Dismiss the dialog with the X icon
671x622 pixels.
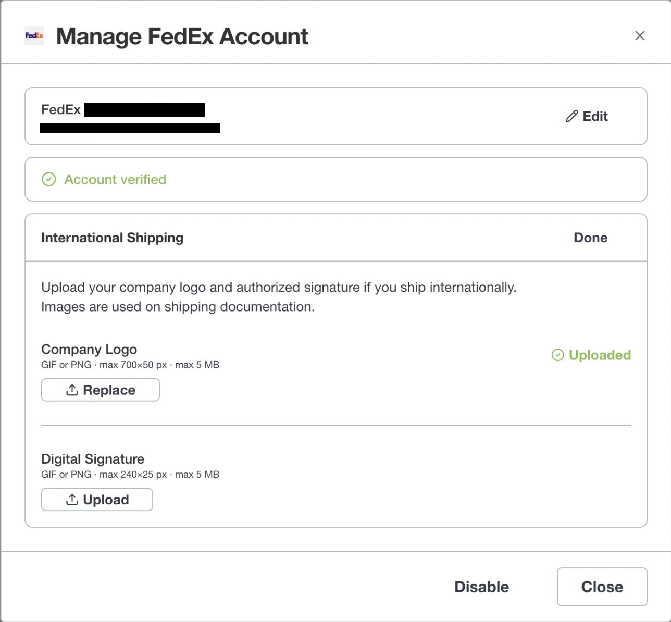(x=640, y=35)
